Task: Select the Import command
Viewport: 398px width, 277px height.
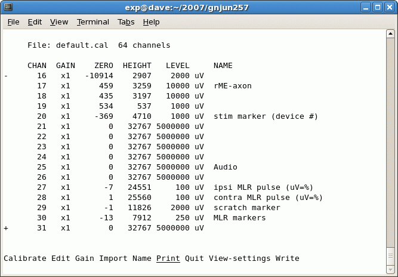Action: [113, 258]
